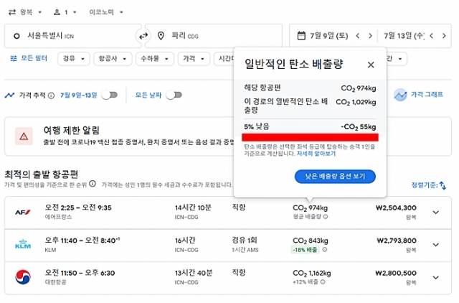Click the 정렬기준 sort button
Image resolution: width=459 pixels, height=303 pixels.
click(429, 185)
